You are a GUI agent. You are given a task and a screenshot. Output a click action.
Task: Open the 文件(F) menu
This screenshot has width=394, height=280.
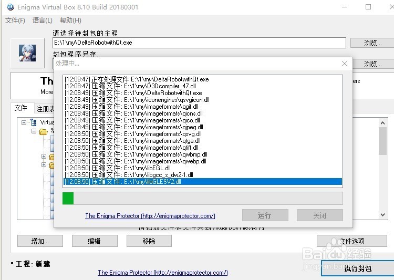(x=15, y=20)
